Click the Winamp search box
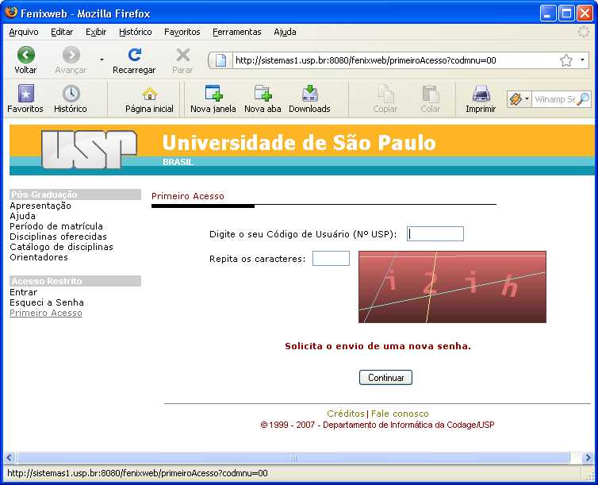The height and width of the screenshot is (485, 598). tap(554, 99)
